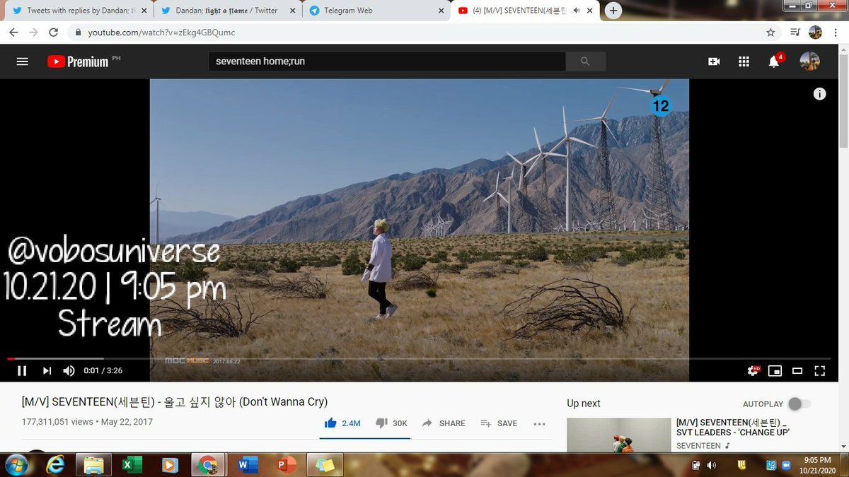Like the video with thumbs up
This screenshot has width=849, height=477.
click(x=342, y=423)
